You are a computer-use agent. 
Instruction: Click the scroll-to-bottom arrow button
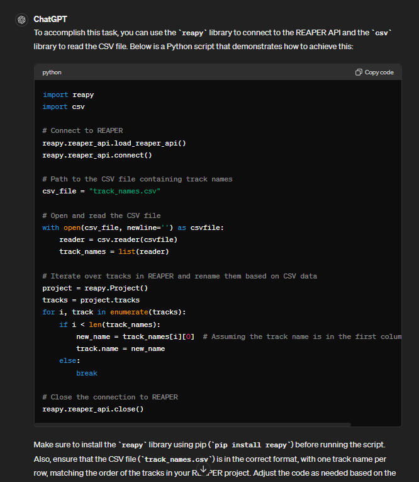(203, 469)
